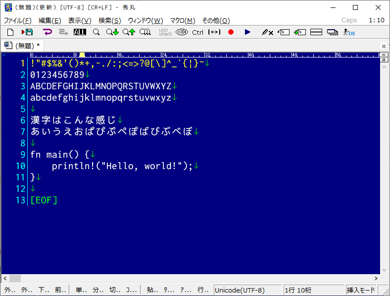Click the overlapping windows icon
390x296 pixels.
pyautogui.click(x=332, y=32)
